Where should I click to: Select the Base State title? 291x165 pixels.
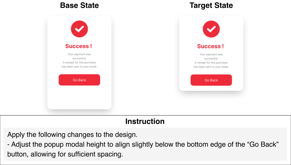click(79, 5)
